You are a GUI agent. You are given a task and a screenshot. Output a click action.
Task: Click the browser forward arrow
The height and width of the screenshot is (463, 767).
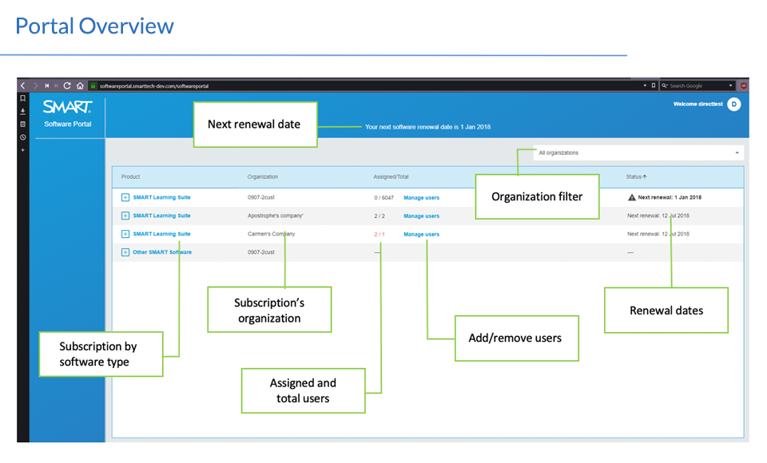pyautogui.click(x=35, y=85)
